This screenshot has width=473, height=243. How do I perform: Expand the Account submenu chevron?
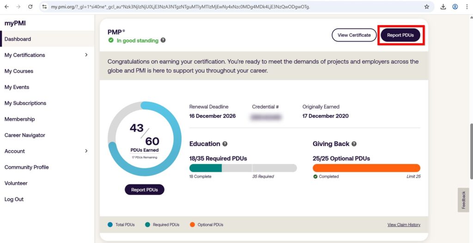pos(86,151)
